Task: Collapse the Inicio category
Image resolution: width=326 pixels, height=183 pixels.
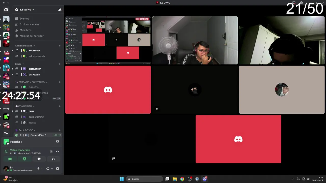Action: (19, 64)
